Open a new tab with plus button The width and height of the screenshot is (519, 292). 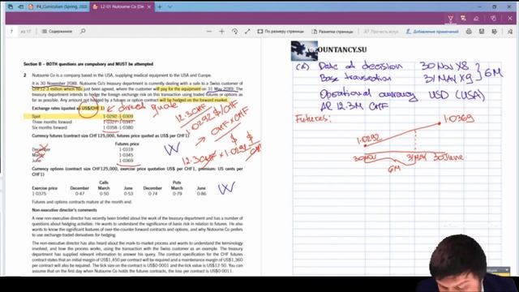(160, 6)
